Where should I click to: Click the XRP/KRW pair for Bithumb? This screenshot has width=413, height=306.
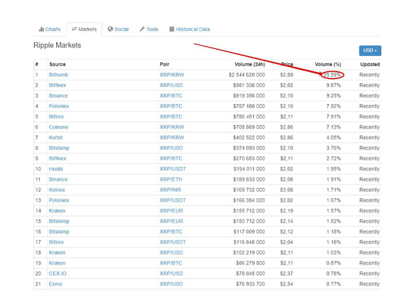[x=172, y=75]
